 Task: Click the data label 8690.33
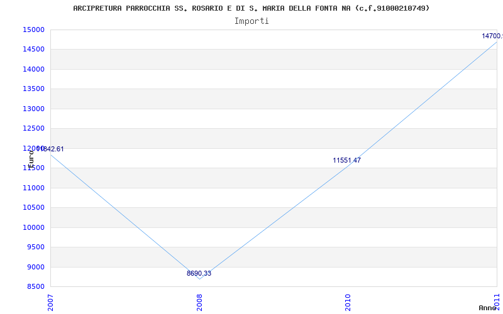(x=199, y=273)
